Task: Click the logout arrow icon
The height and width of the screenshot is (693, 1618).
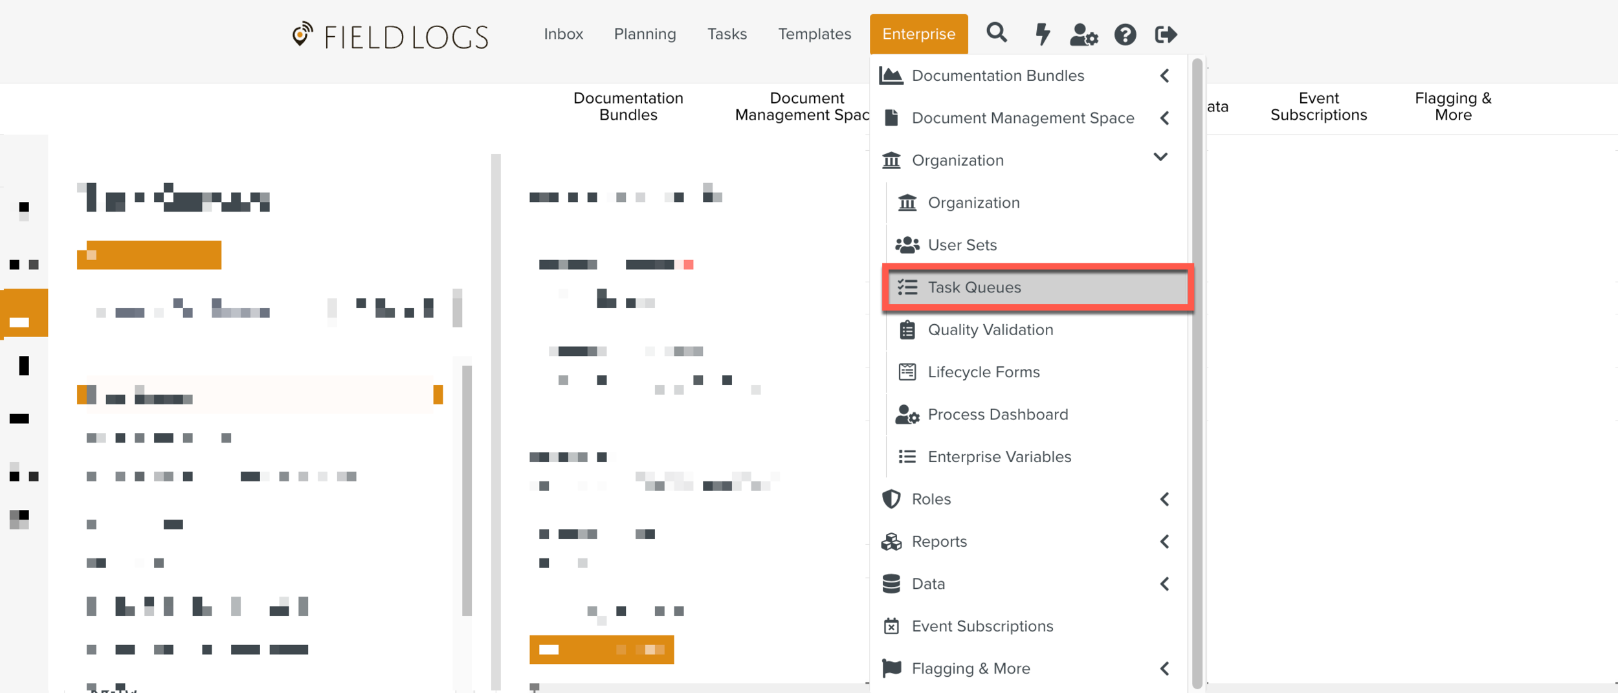Action: [x=1166, y=34]
